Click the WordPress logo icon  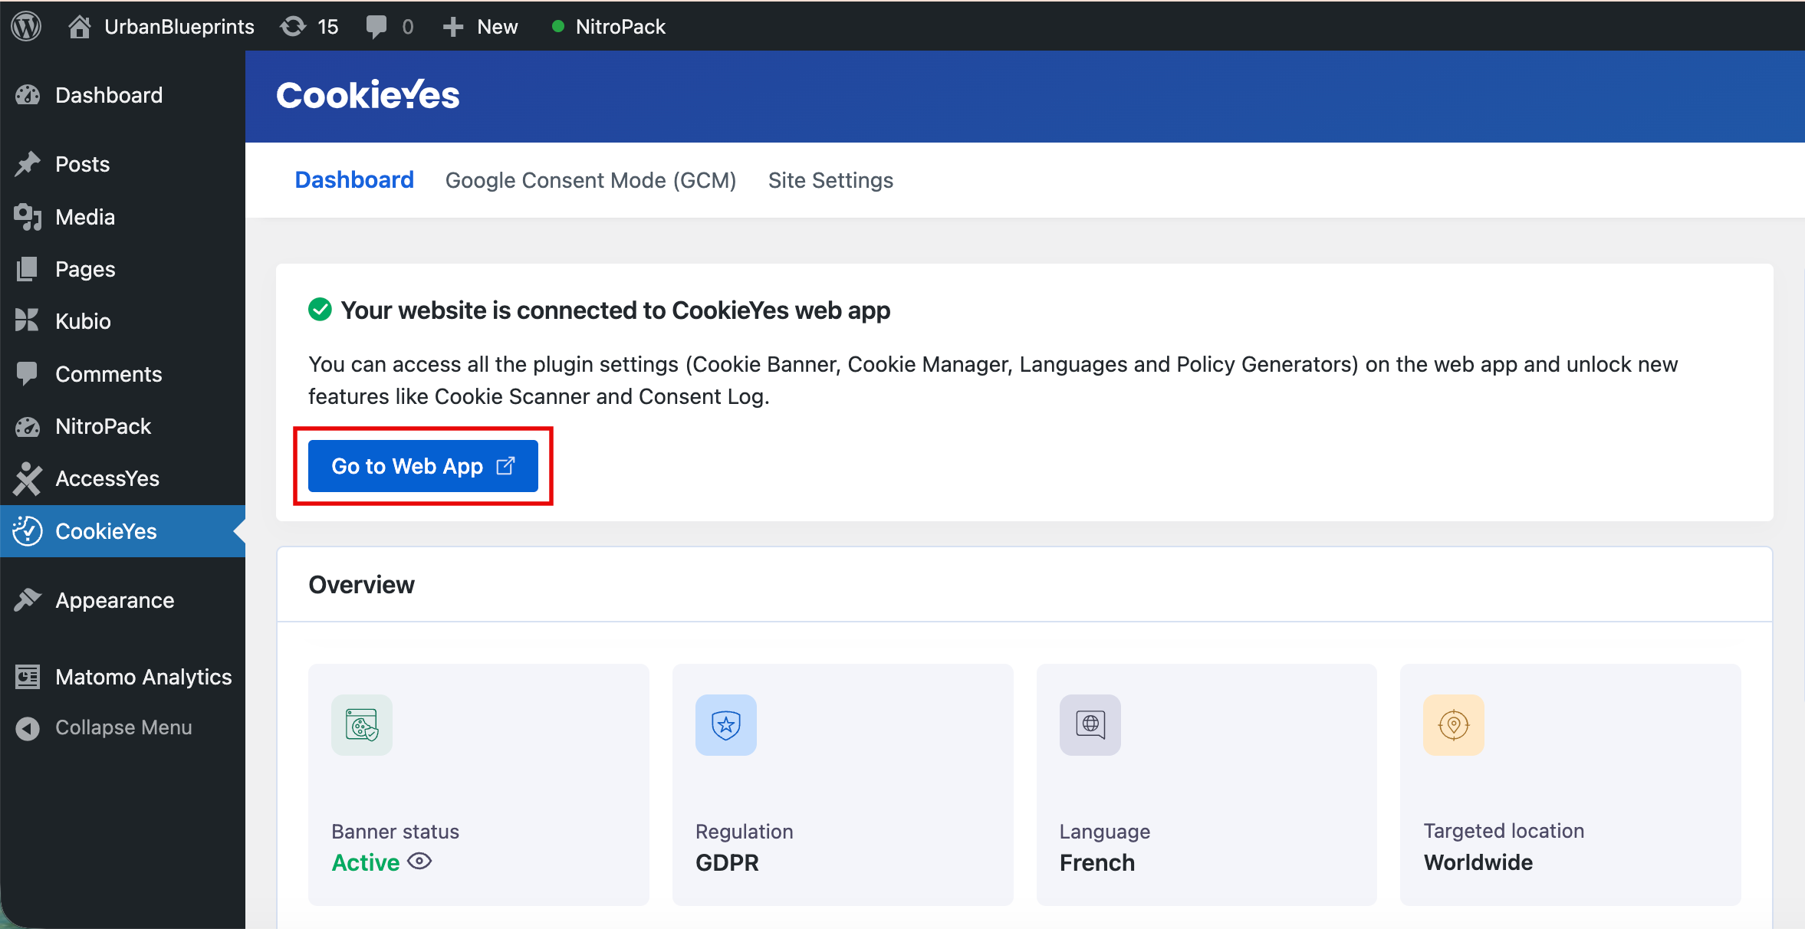click(x=26, y=27)
